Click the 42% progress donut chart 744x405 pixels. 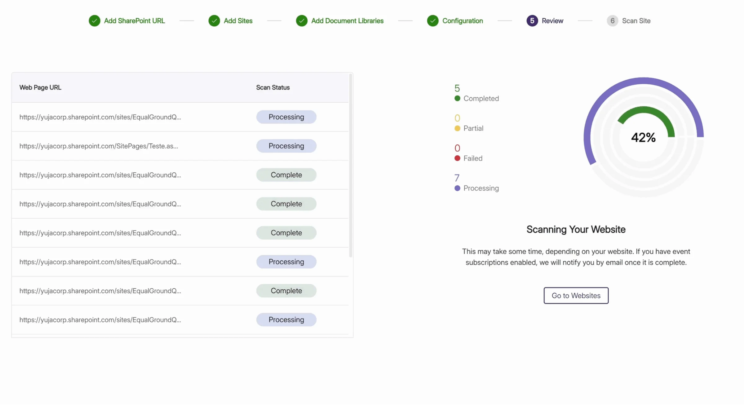click(643, 137)
